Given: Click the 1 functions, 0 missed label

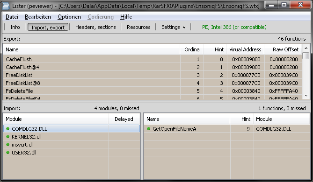Looking at the screenshot, I should click(x=282, y=108).
